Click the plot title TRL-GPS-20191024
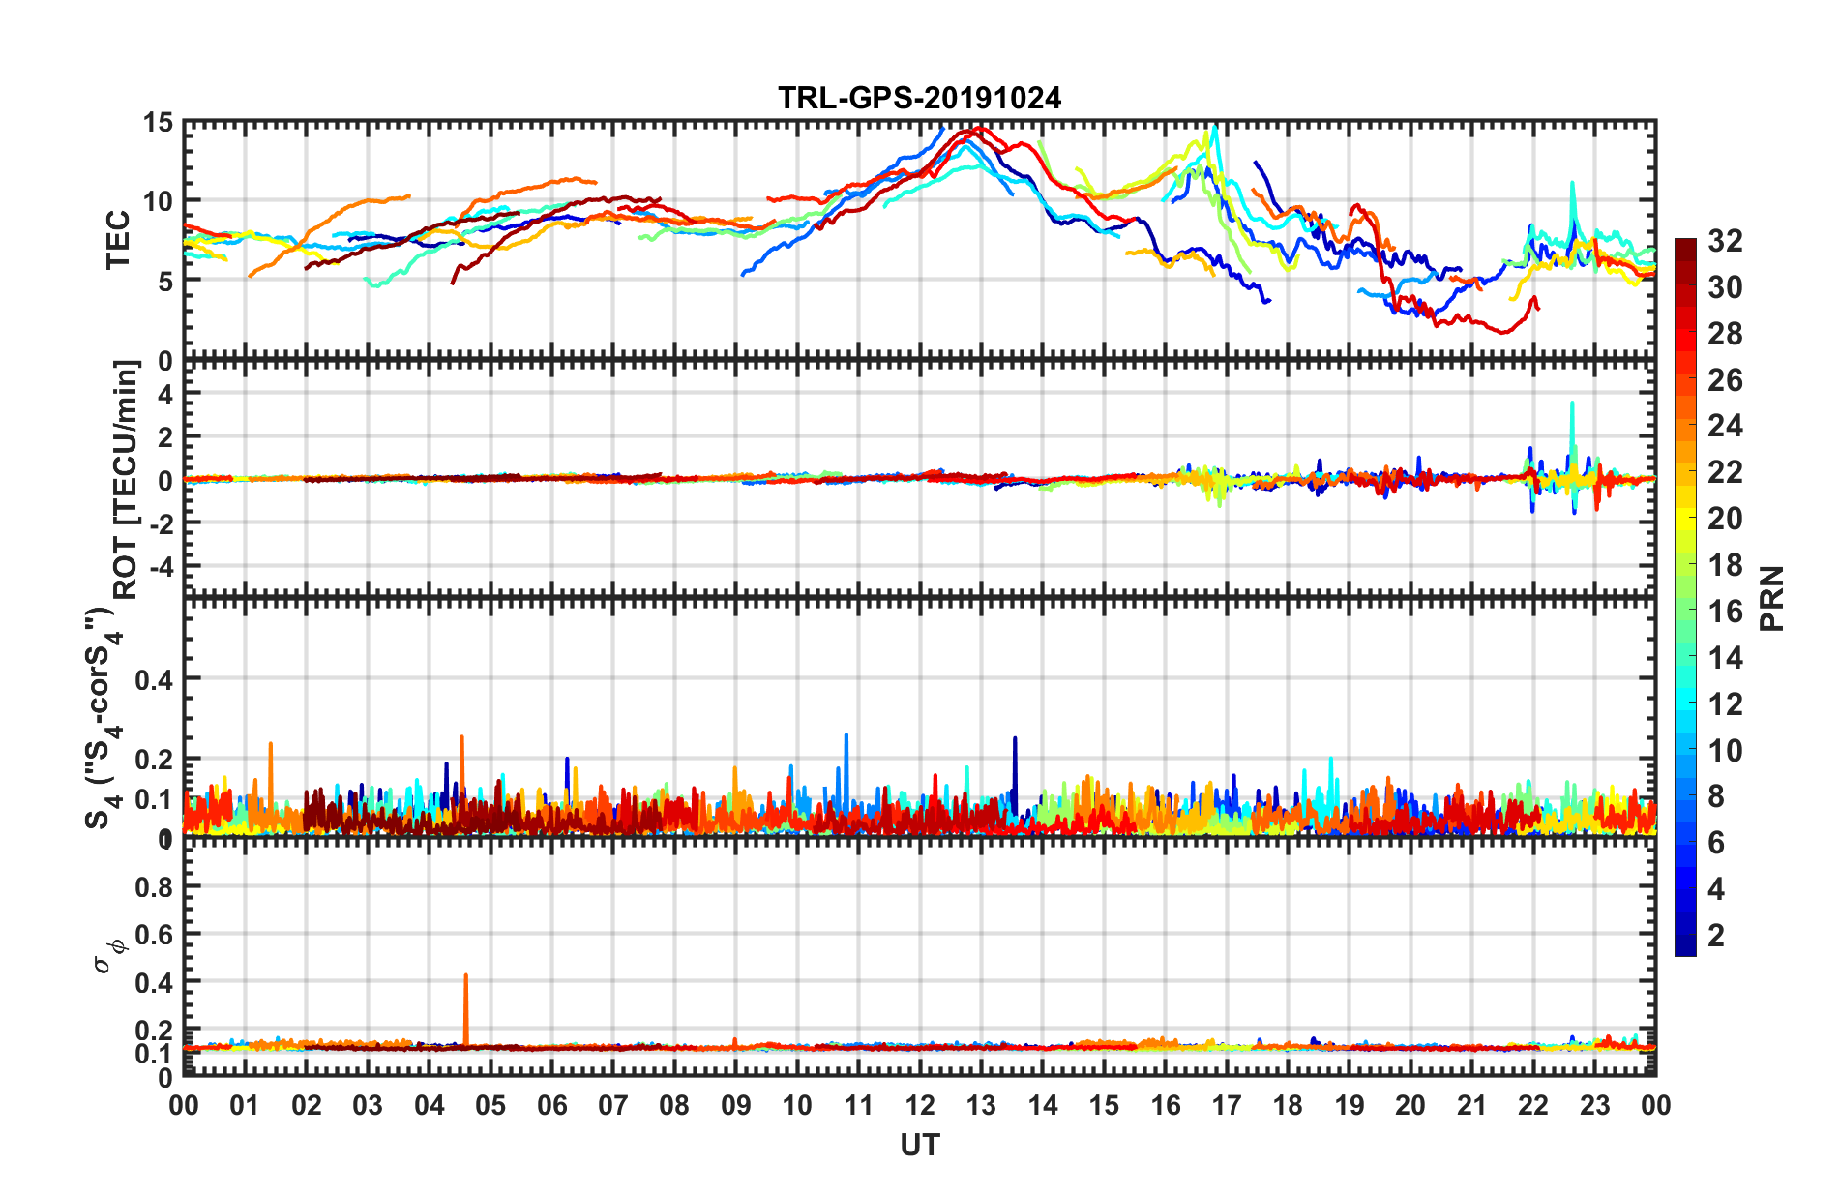1840x1196 pixels. point(920,99)
